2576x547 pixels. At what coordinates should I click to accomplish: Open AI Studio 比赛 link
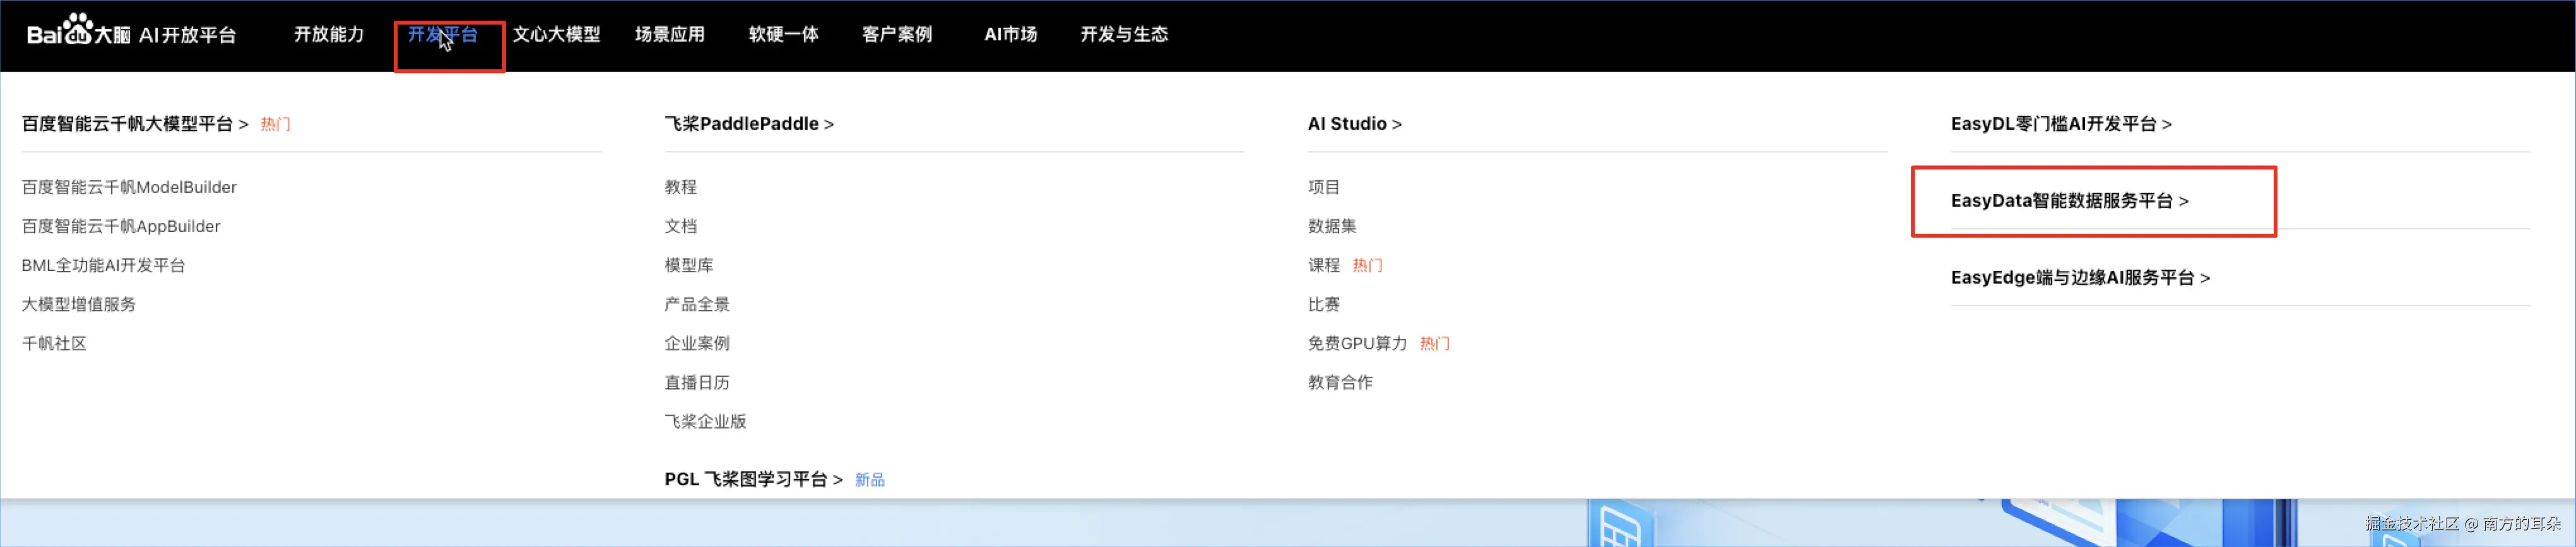(x=1324, y=304)
